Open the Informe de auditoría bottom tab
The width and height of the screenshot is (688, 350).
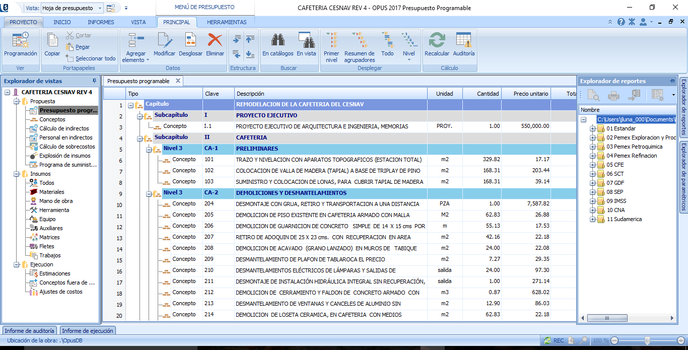(x=30, y=331)
